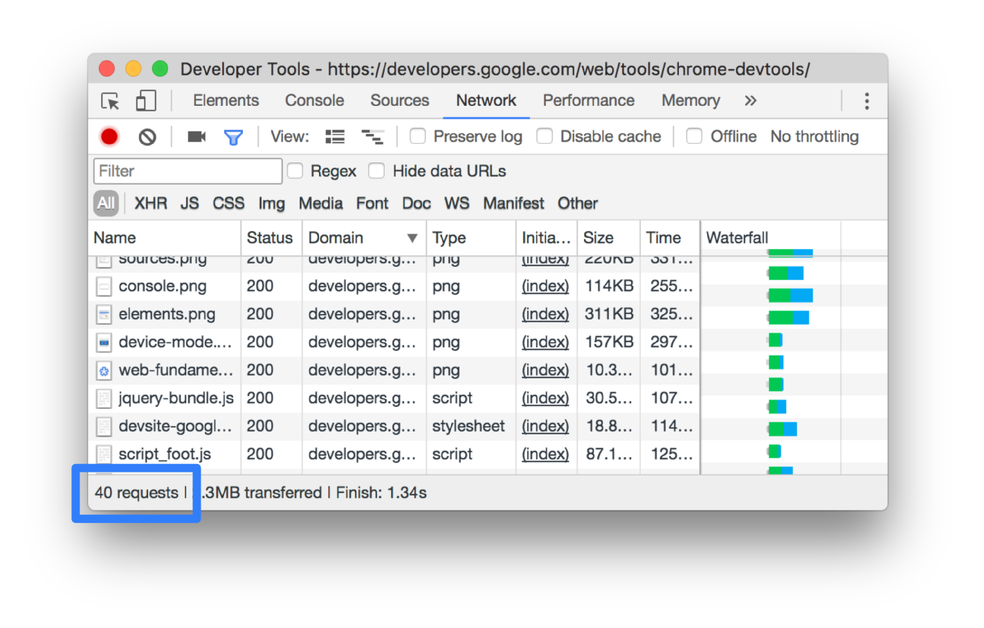The image size is (984, 628).
Task: Open the (index) initiator link for elements.png
Action: click(x=545, y=315)
